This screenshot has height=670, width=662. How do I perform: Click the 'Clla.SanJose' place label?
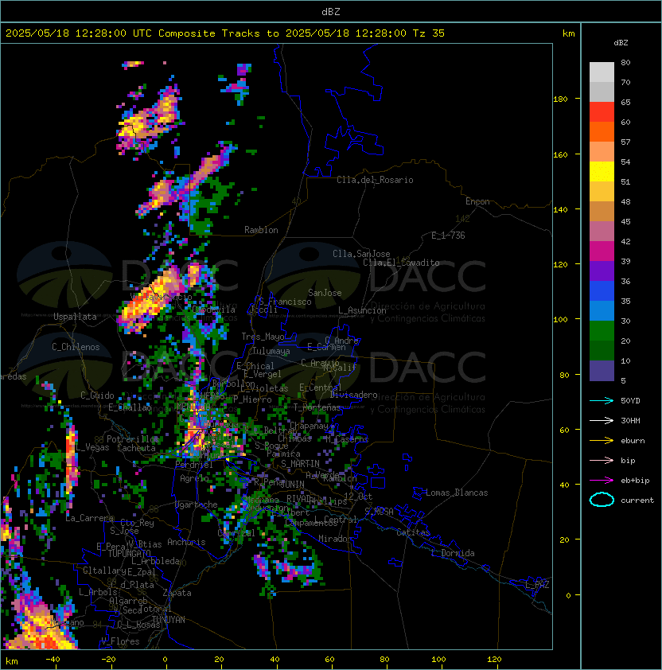pos(361,254)
